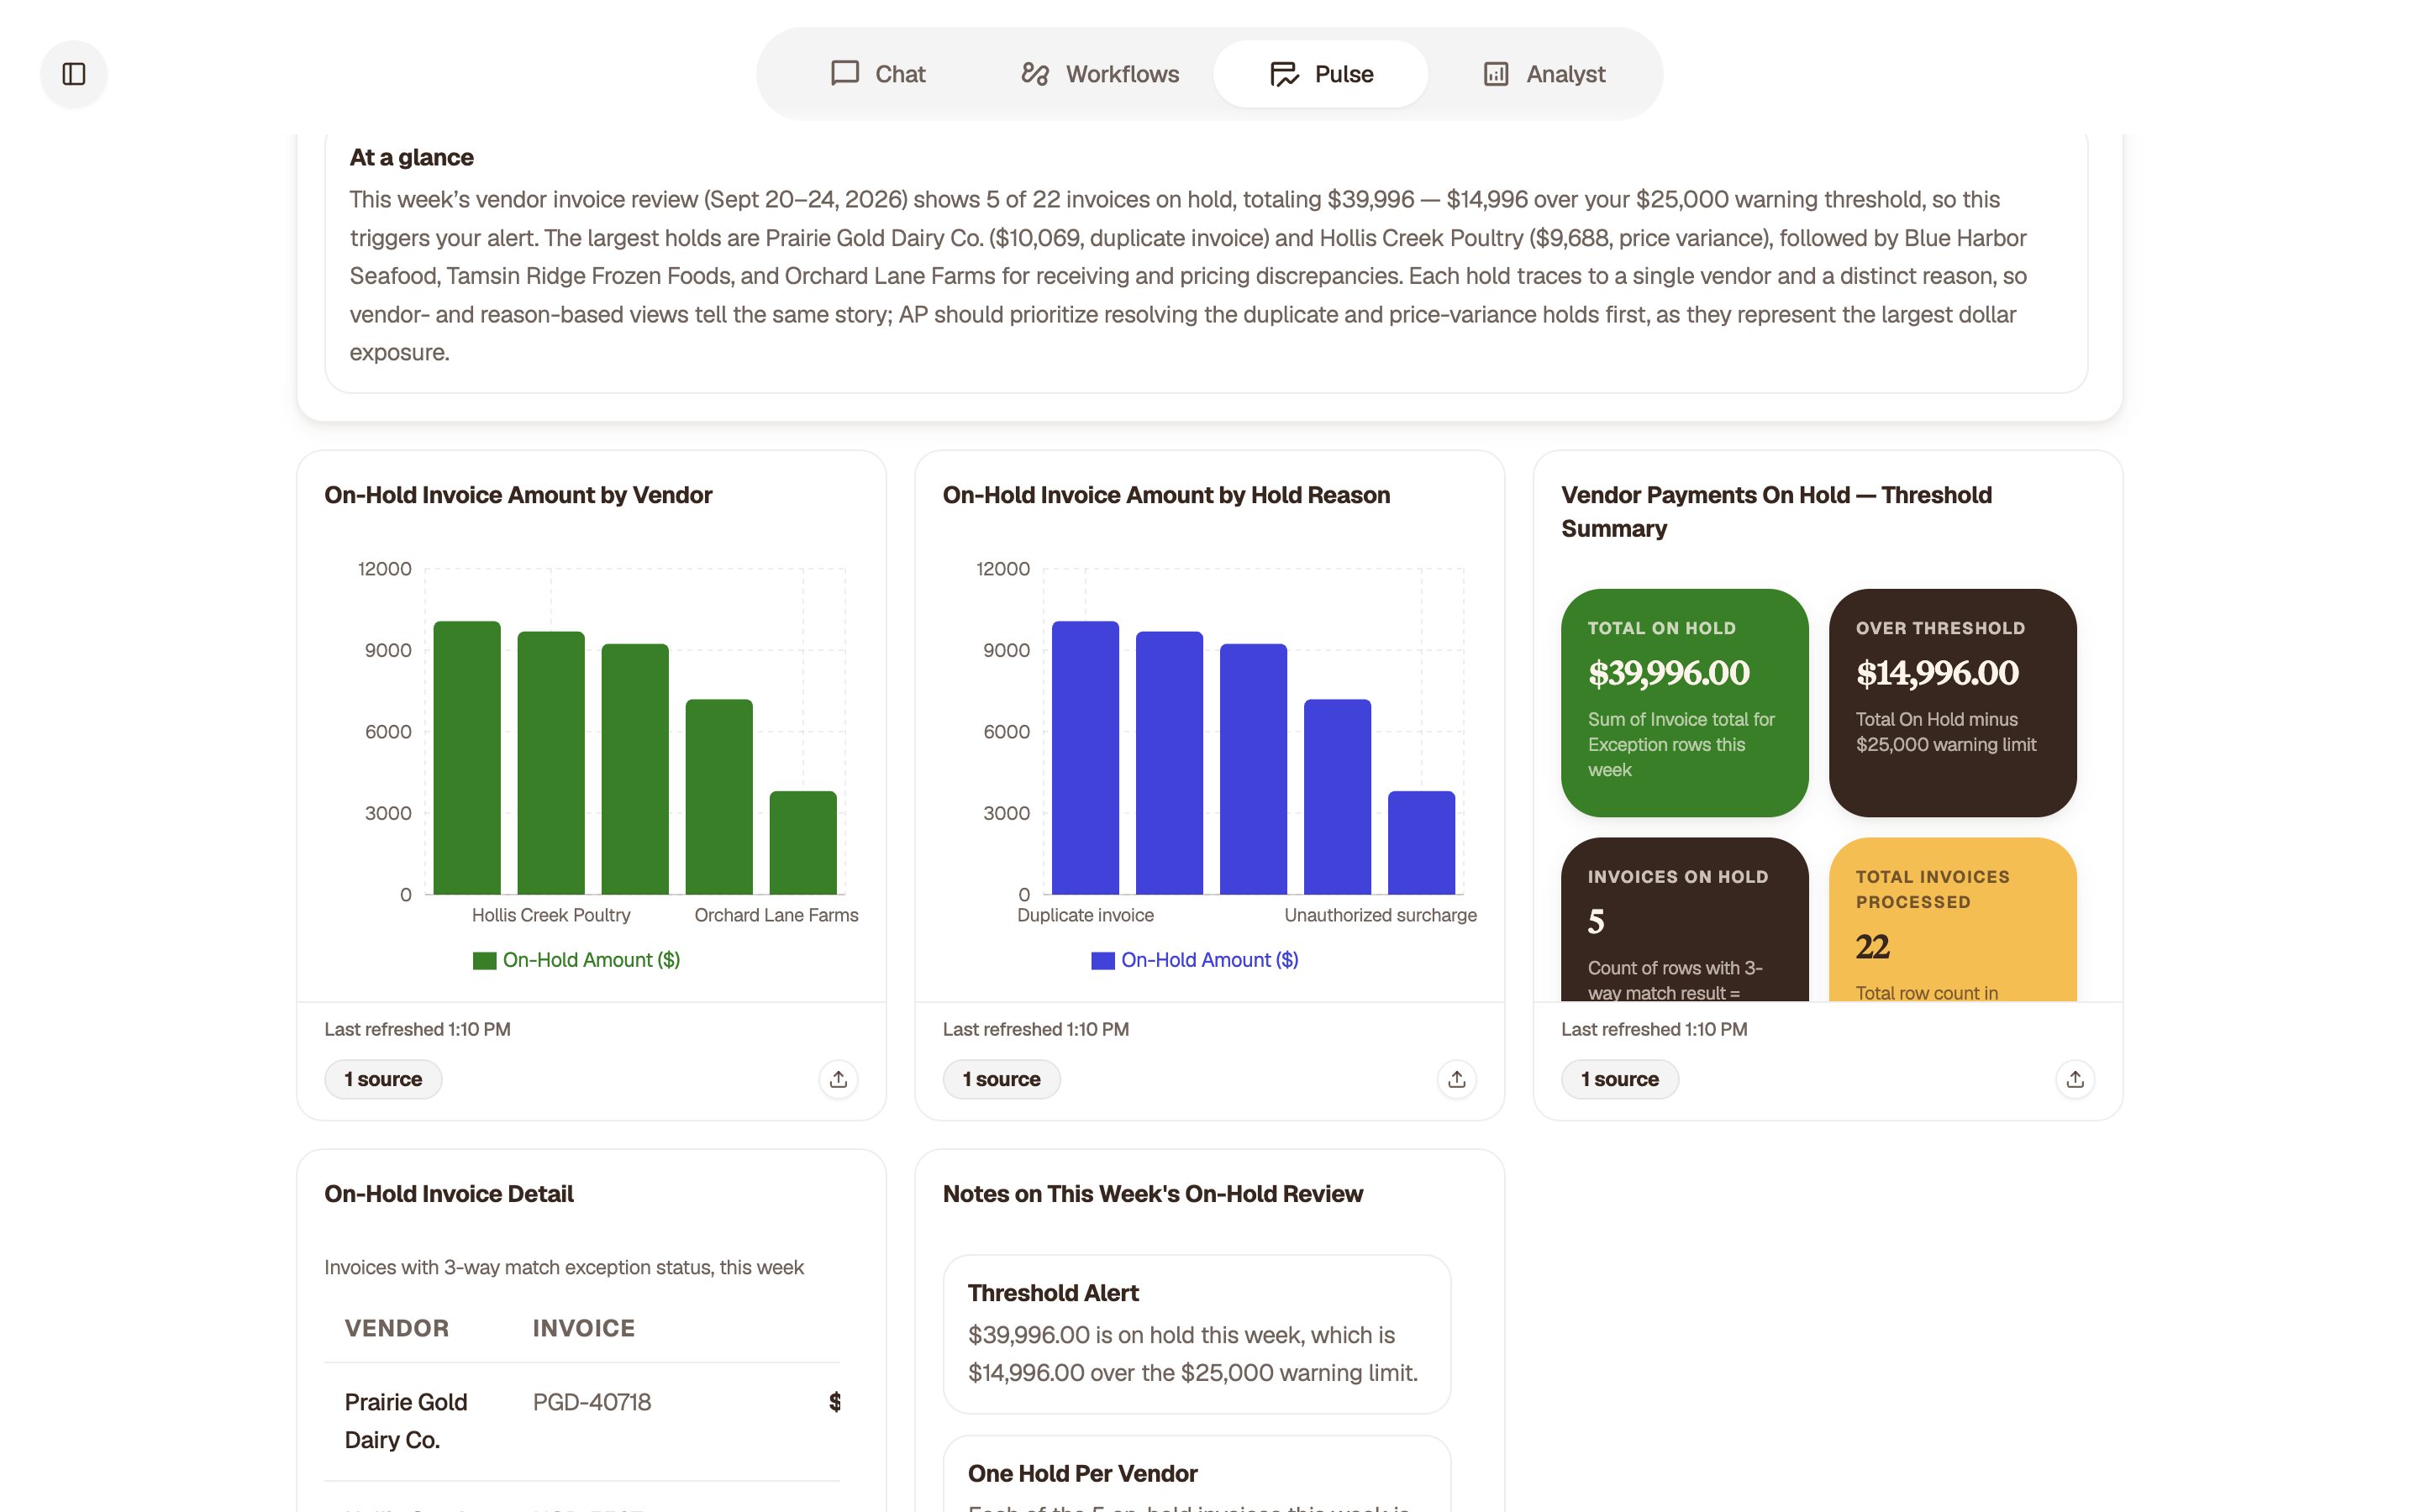Screen dimensions: 2420x1512
Task: Click the share icon on Vendor chart card
Action: pos(838,1079)
